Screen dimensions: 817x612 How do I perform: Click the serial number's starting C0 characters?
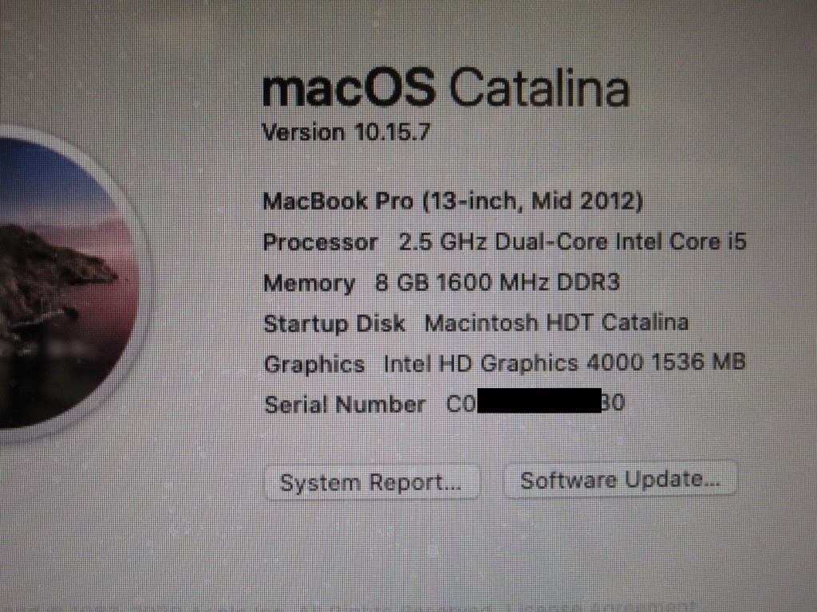(461, 404)
